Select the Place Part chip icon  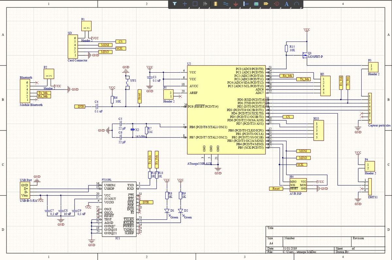[215, 4]
